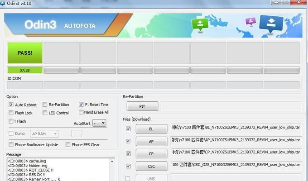This screenshot has height=181, width=308.
Task: Click the CSC file button
Action: coord(151,166)
